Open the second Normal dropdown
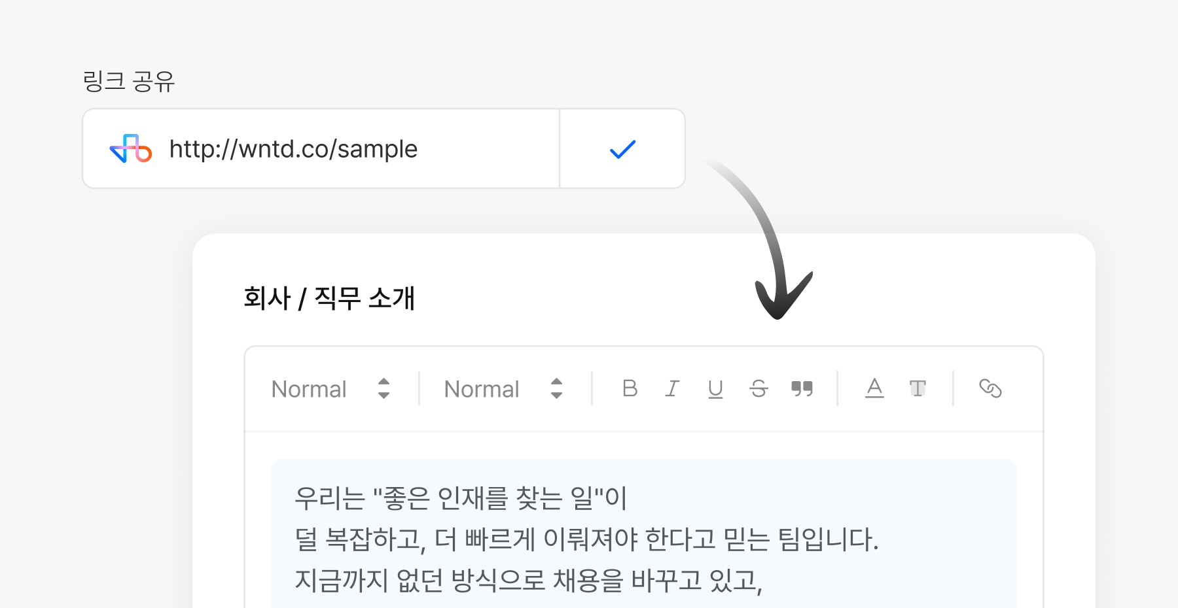The image size is (1178, 608). (x=482, y=389)
